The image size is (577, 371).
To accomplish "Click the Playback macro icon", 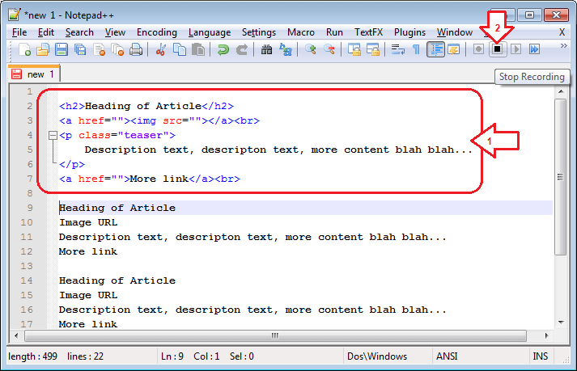I will click(515, 49).
